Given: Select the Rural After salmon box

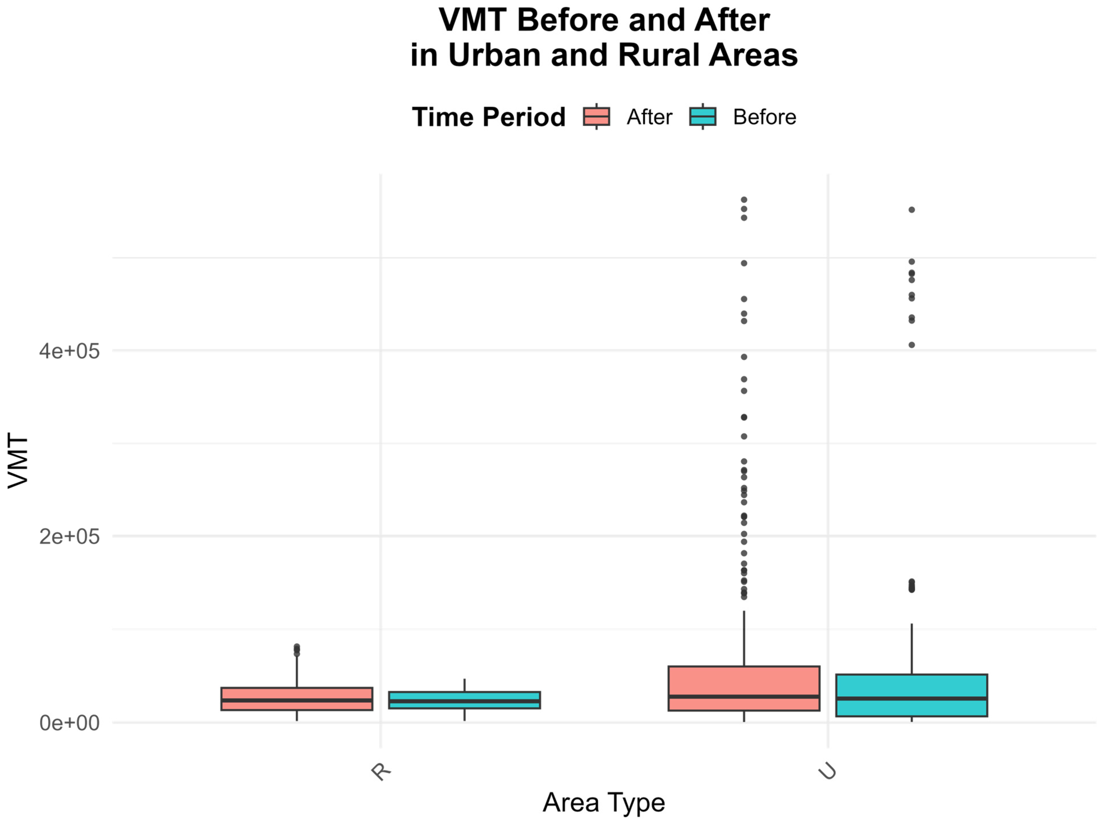Looking at the screenshot, I should (x=297, y=699).
